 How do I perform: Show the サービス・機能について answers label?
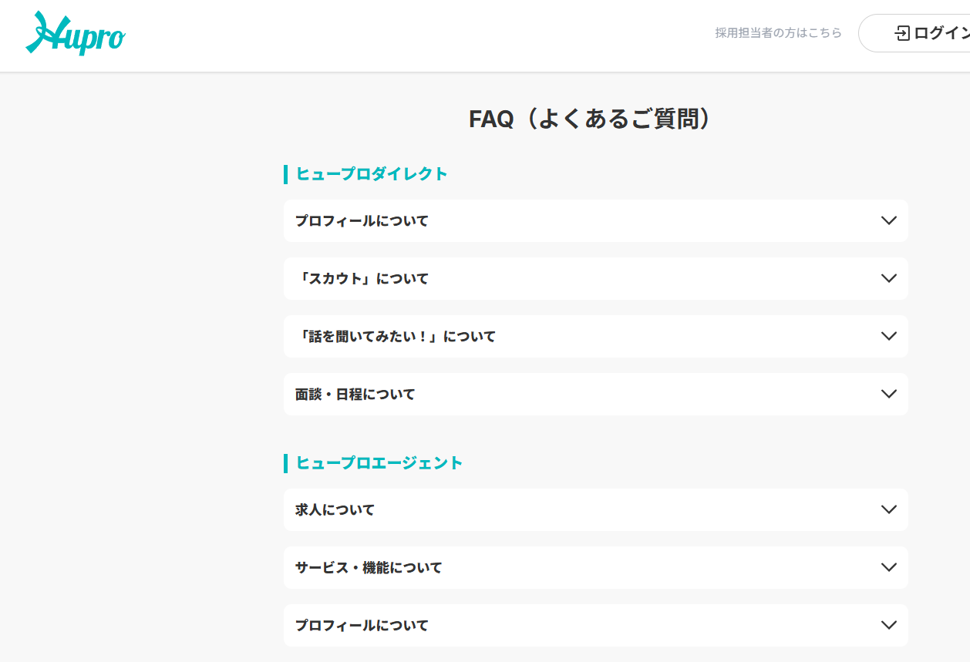[x=369, y=568]
